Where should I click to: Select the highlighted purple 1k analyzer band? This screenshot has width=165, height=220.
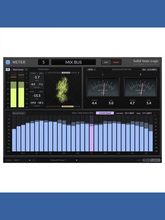[92, 133]
